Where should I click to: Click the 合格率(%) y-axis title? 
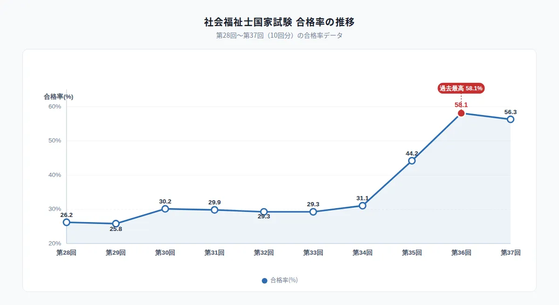coord(59,97)
